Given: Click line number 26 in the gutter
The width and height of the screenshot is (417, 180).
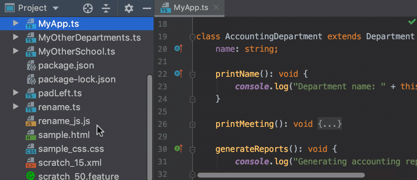Looking at the screenshot, I should coord(163,124).
